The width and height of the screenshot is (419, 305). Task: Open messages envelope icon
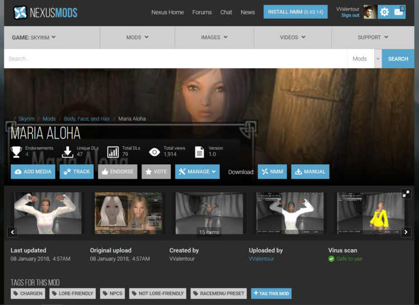tap(398, 12)
